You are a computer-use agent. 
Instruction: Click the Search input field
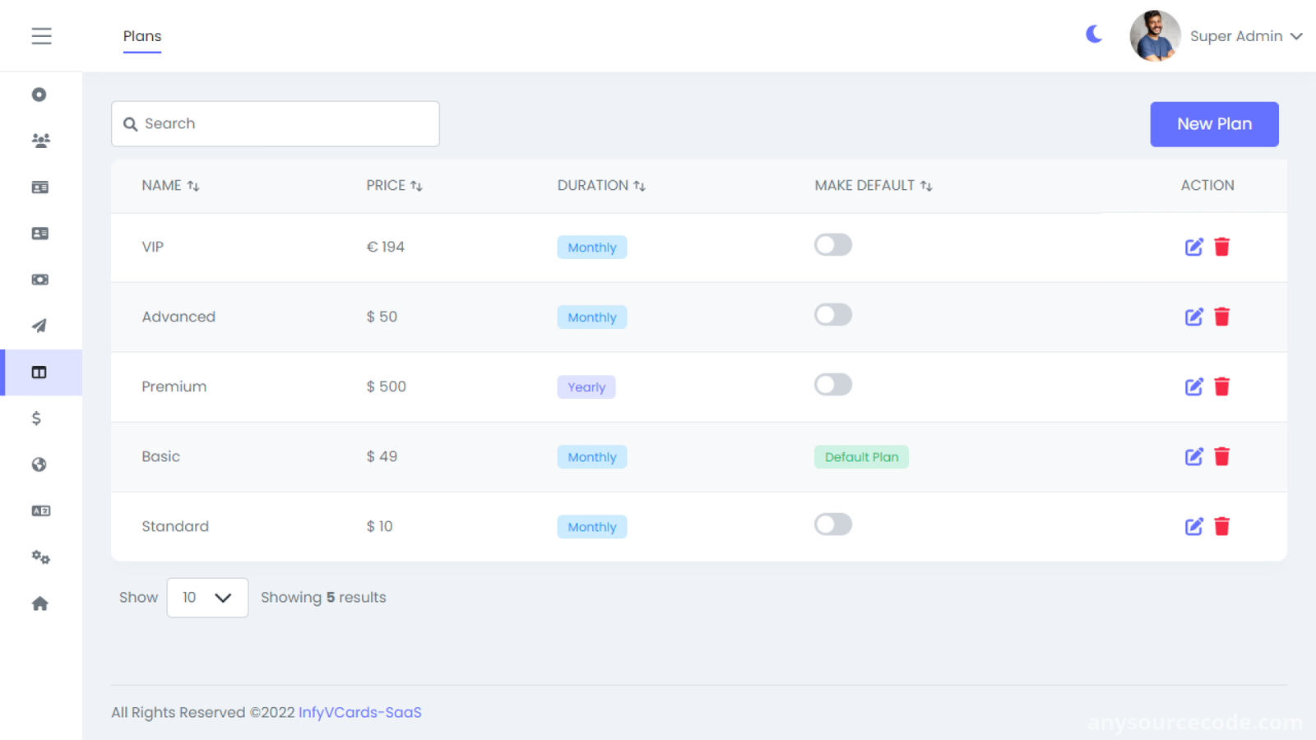tap(276, 124)
